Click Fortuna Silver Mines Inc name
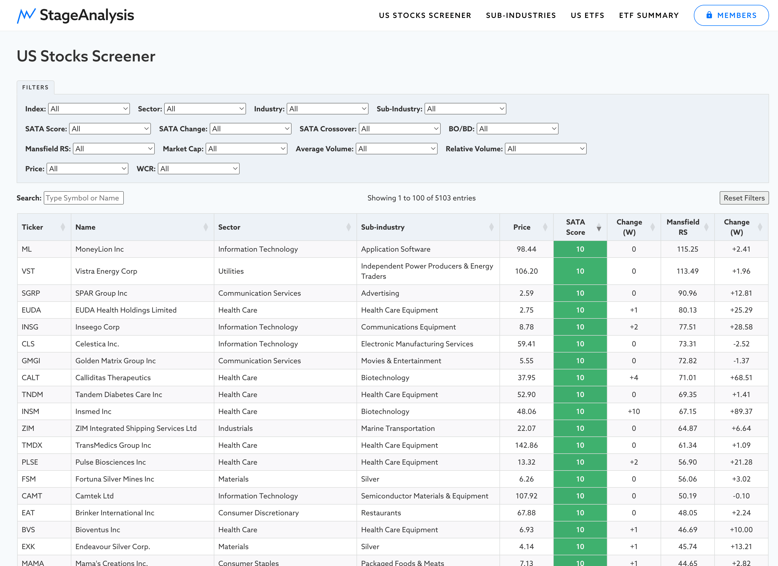778x566 pixels. [x=115, y=479]
